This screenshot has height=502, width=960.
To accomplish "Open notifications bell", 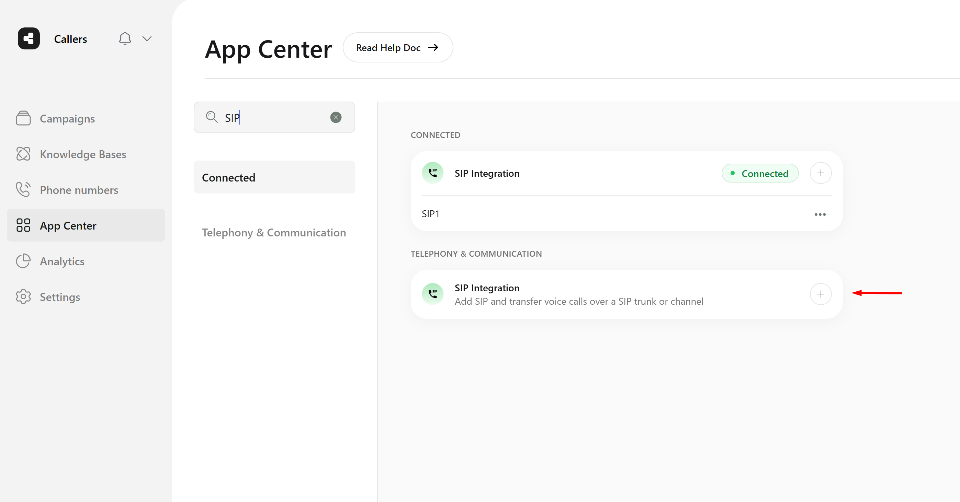I will 125,38.
